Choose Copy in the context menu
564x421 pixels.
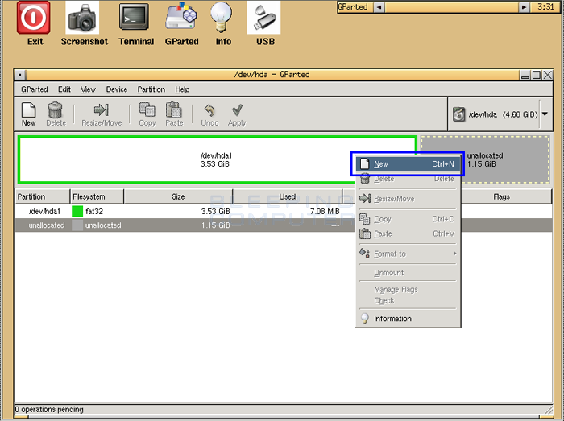pos(408,219)
